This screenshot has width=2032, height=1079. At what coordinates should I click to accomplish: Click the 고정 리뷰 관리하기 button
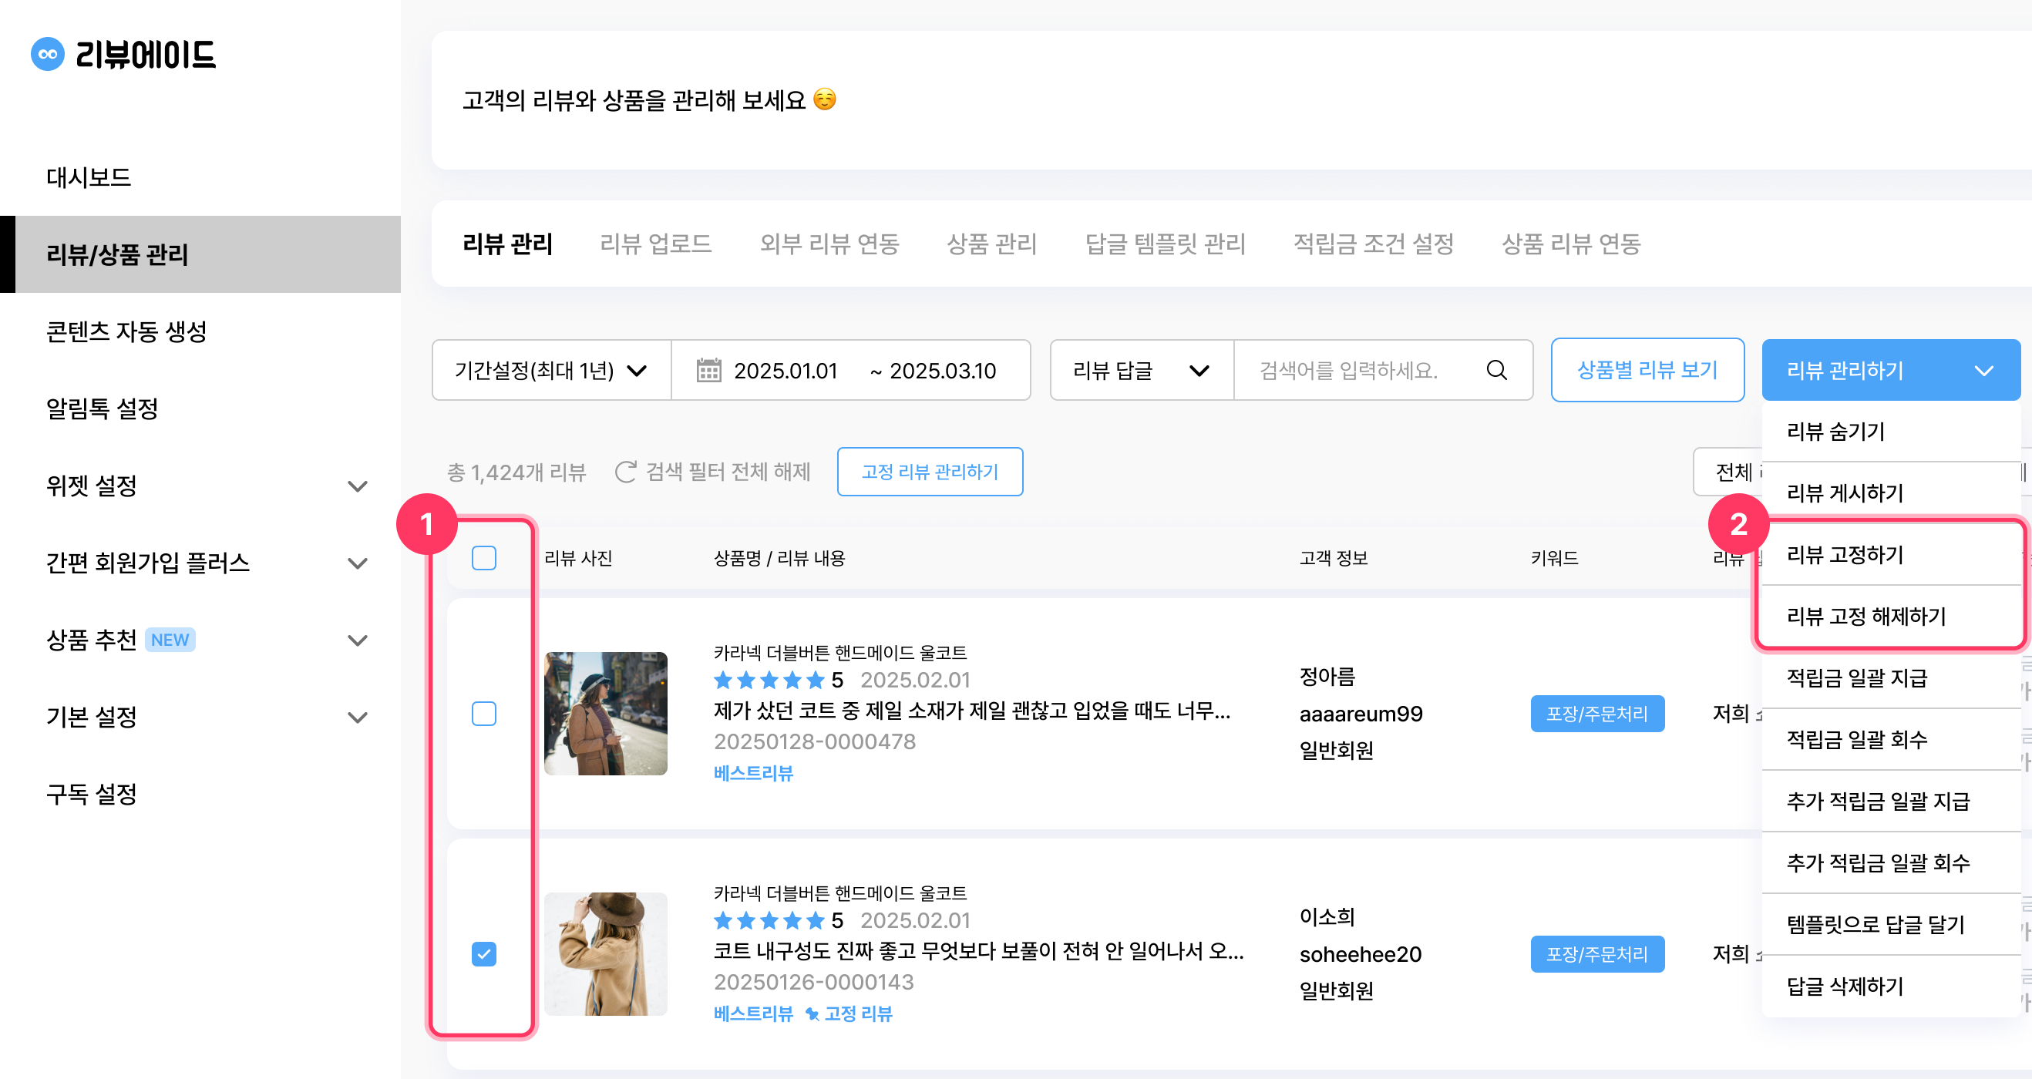[930, 472]
